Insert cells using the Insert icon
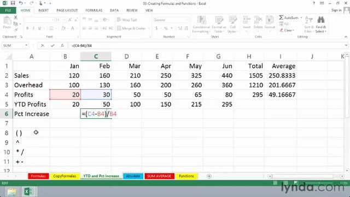This screenshot has width=350, height=197. tap(247, 23)
